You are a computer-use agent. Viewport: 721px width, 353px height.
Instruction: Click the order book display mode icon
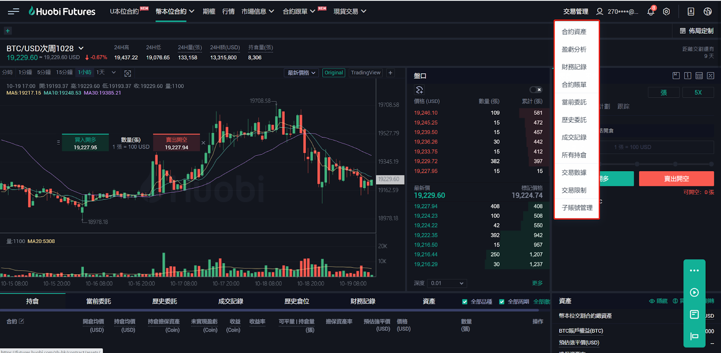tap(419, 90)
